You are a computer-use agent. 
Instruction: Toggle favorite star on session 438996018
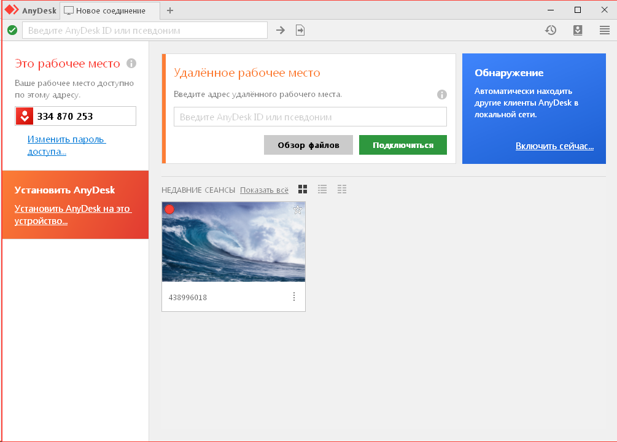[x=298, y=210]
